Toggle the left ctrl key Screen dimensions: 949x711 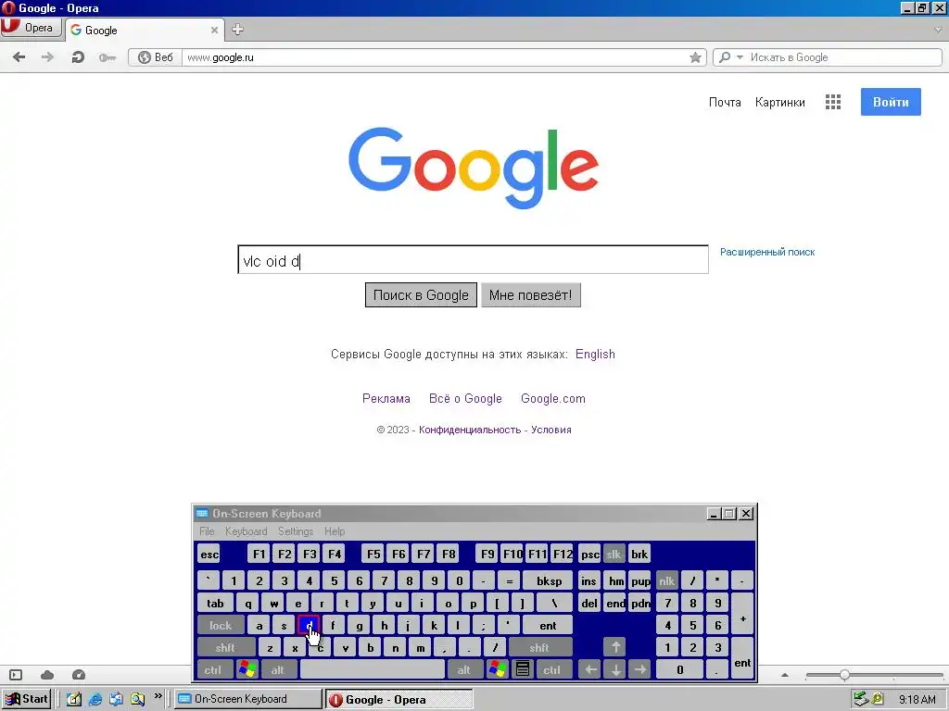click(x=213, y=670)
